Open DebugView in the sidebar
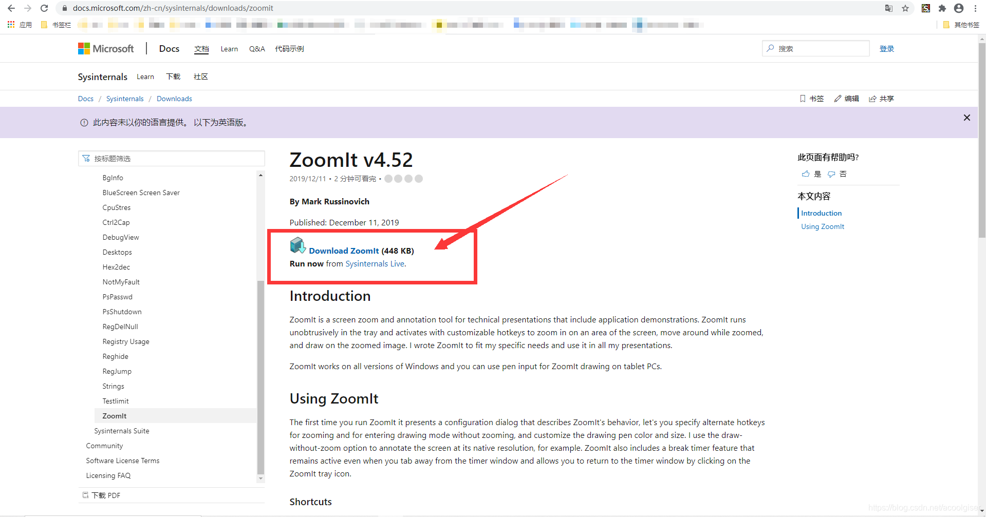986x517 pixels. pos(120,237)
